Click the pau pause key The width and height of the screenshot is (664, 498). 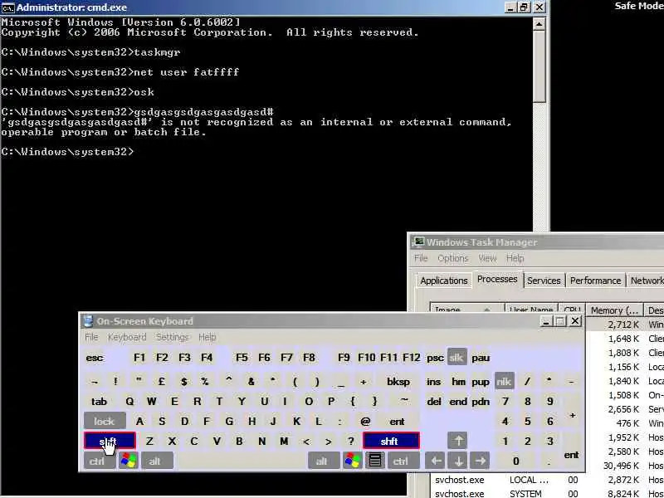481,358
